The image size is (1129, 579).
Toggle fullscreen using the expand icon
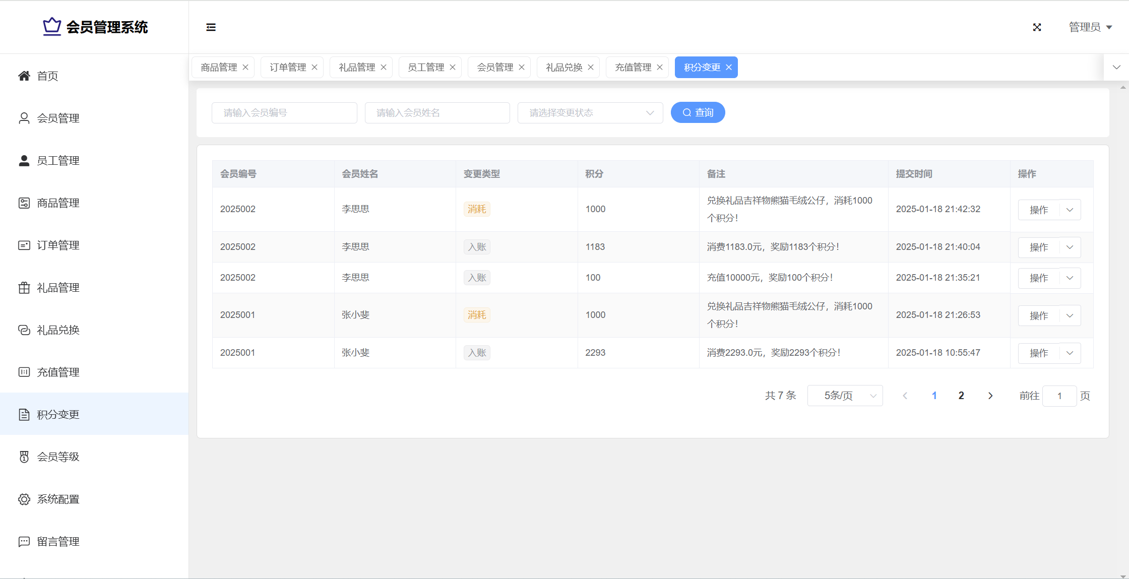coord(1037,27)
